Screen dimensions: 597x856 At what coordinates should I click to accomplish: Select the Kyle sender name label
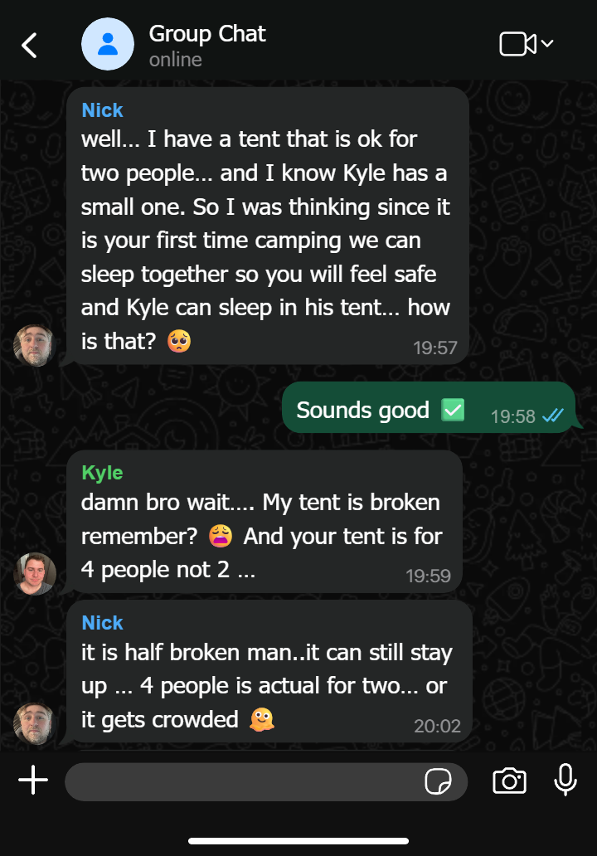point(102,473)
